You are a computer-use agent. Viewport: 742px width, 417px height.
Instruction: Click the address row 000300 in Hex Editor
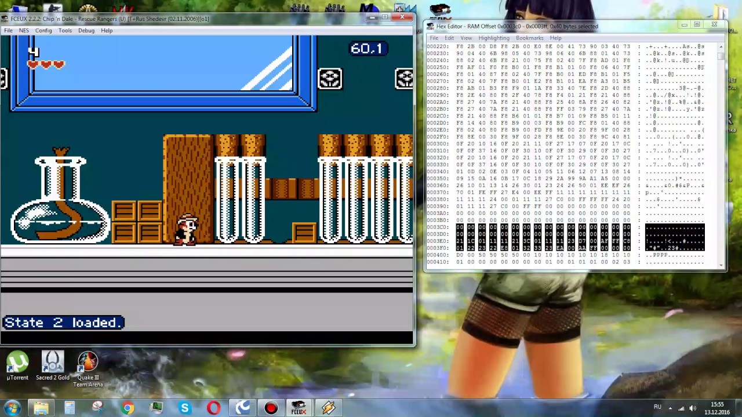point(566,144)
